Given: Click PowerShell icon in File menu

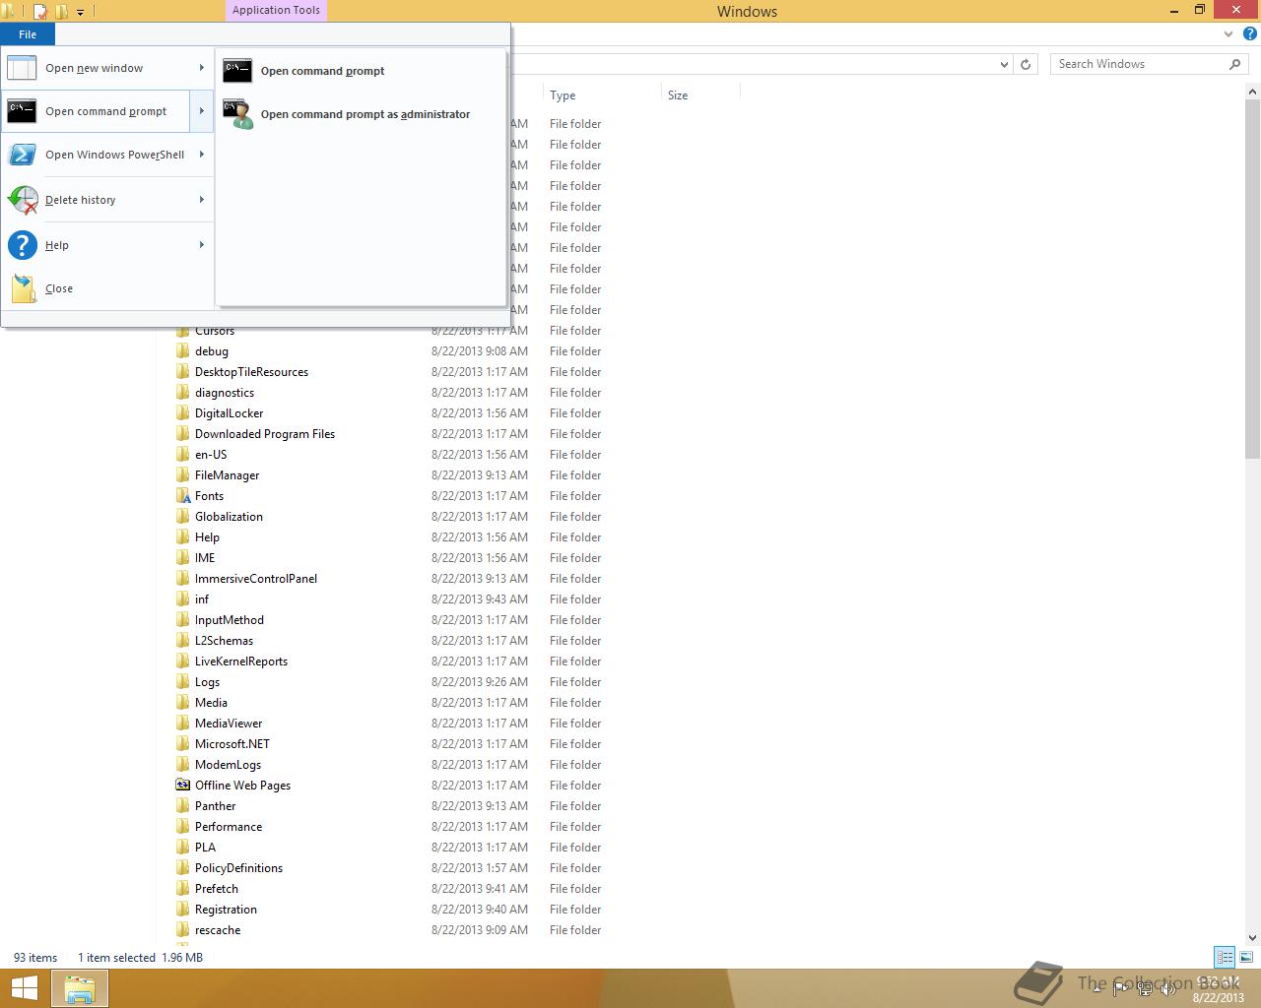Looking at the screenshot, I should coord(22,155).
